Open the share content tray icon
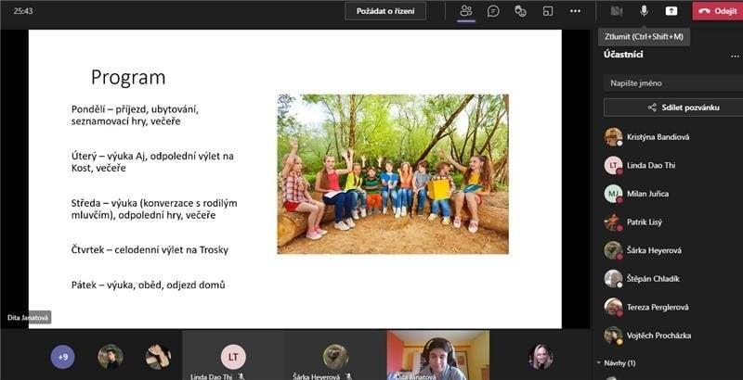 tap(671, 11)
